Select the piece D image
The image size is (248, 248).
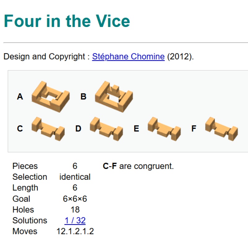pyautogui.click(x=106, y=128)
